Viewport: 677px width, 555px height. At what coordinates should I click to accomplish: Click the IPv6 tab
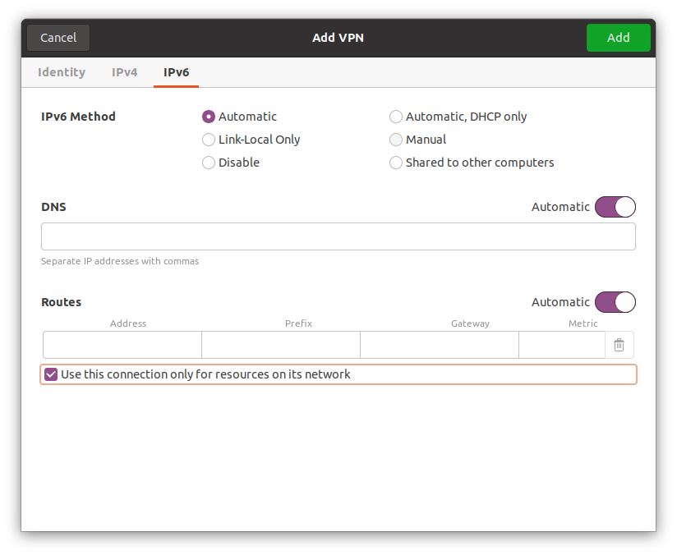point(176,72)
